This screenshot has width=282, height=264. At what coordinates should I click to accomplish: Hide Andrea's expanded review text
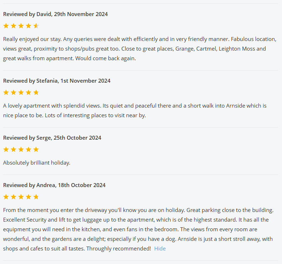(x=160, y=249)
